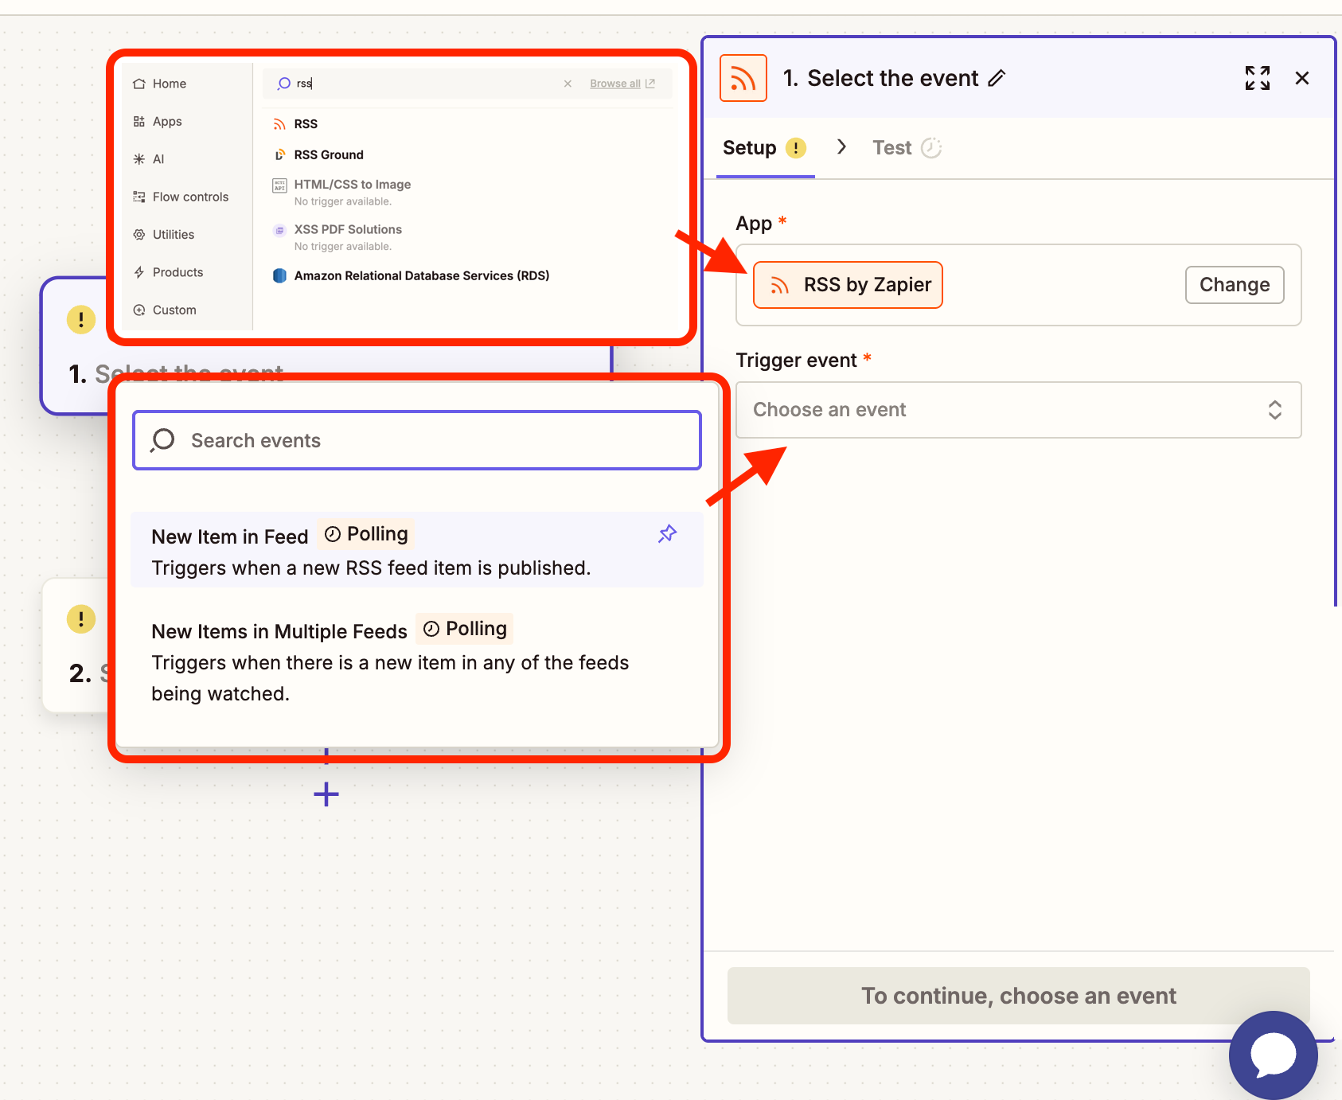Screen dimensions: 1342x1100
Task: Click the Home house icon in sidebar
Action: (139, 84)
